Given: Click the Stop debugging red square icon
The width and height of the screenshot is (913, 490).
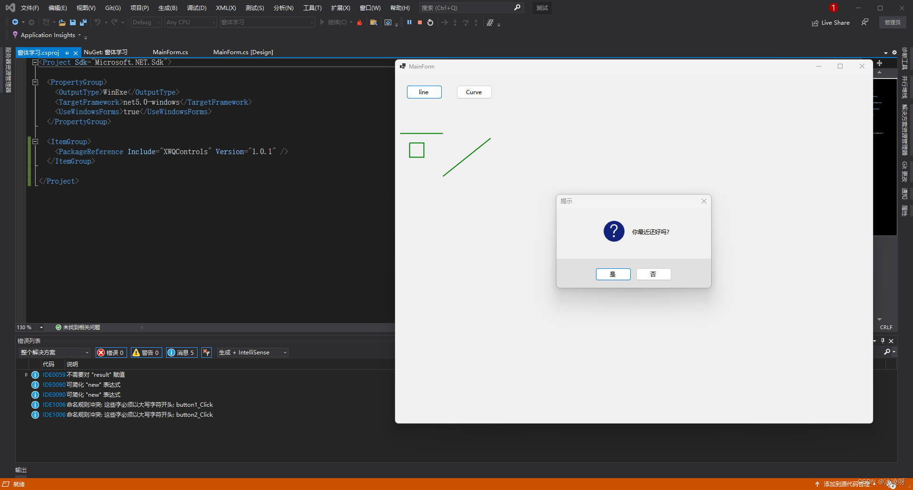Looking at the screenshot, I should point(419,22).
